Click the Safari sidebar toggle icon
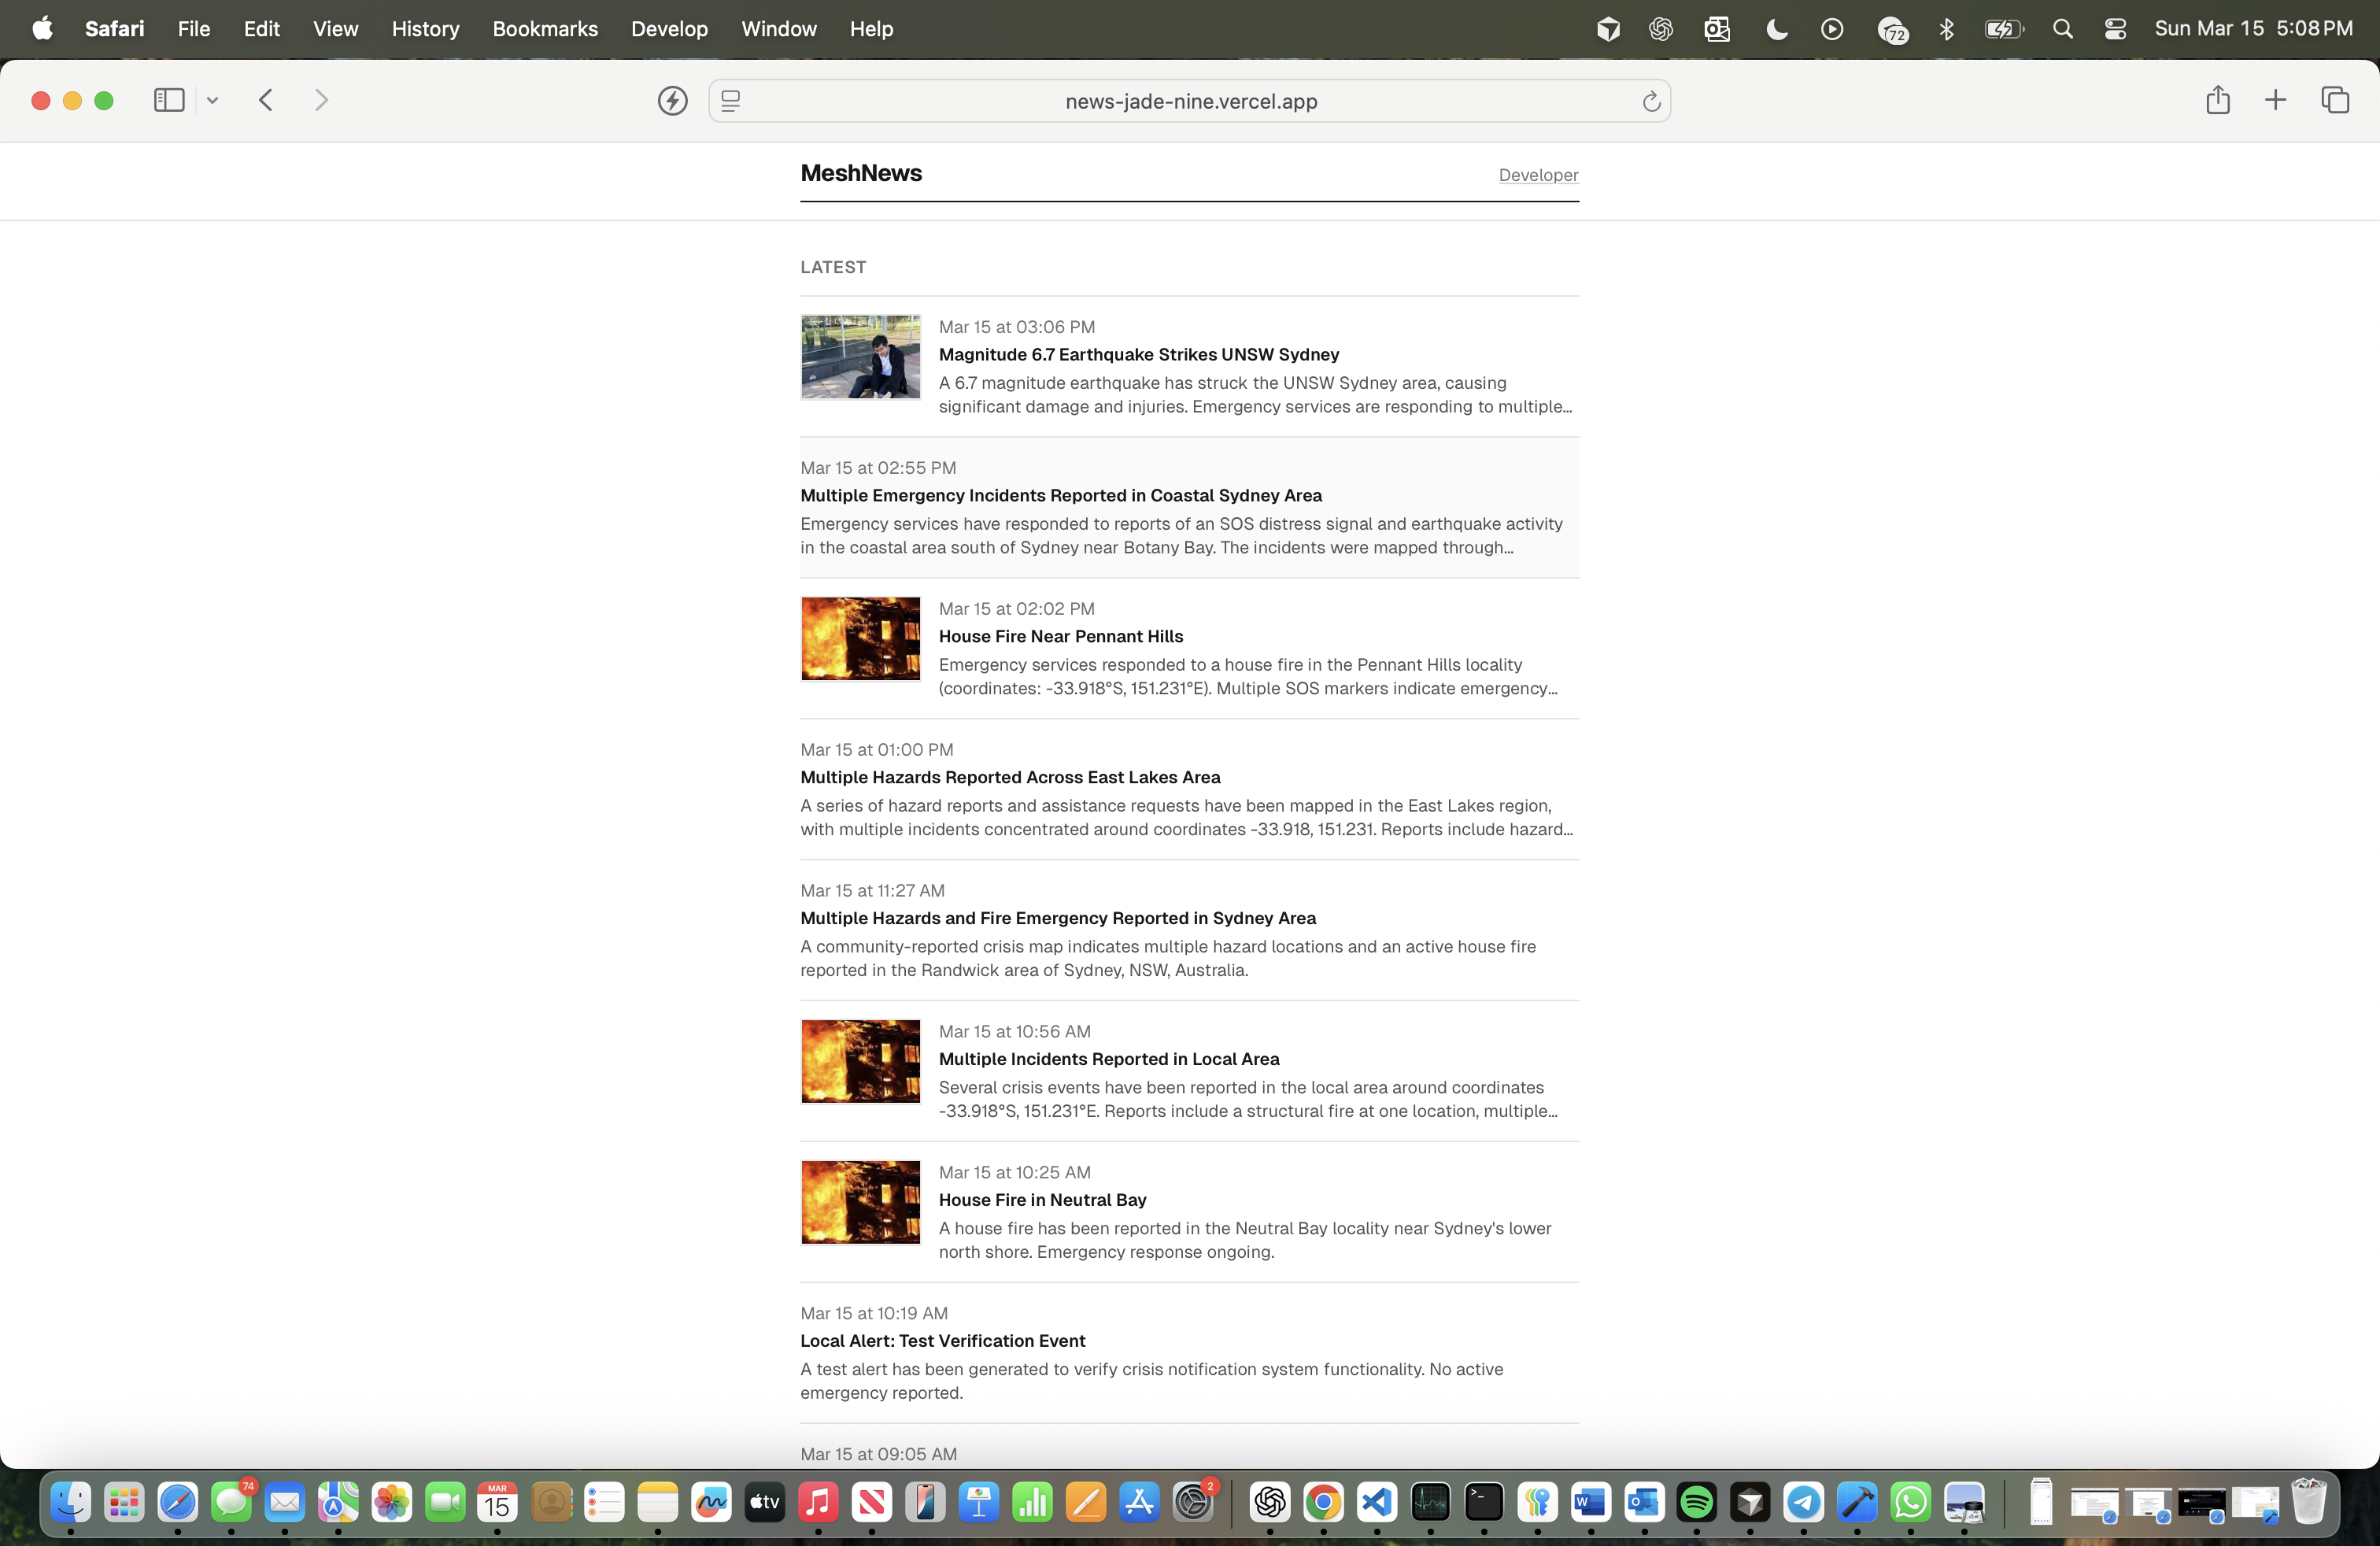The height and width of the screenshot is (1546, 2380). coord(169,100)
